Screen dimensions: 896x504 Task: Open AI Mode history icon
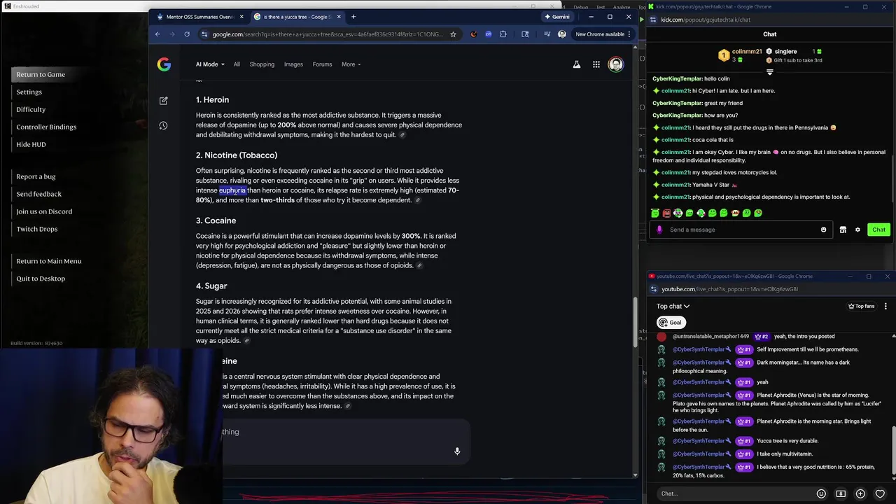tap(163, 125)
